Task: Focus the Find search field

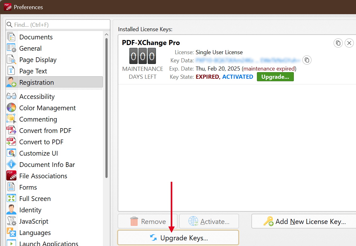Action: click(58, 25)
